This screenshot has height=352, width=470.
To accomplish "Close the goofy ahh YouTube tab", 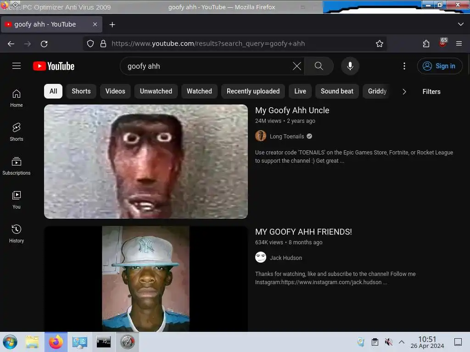I will click(95, 24).
